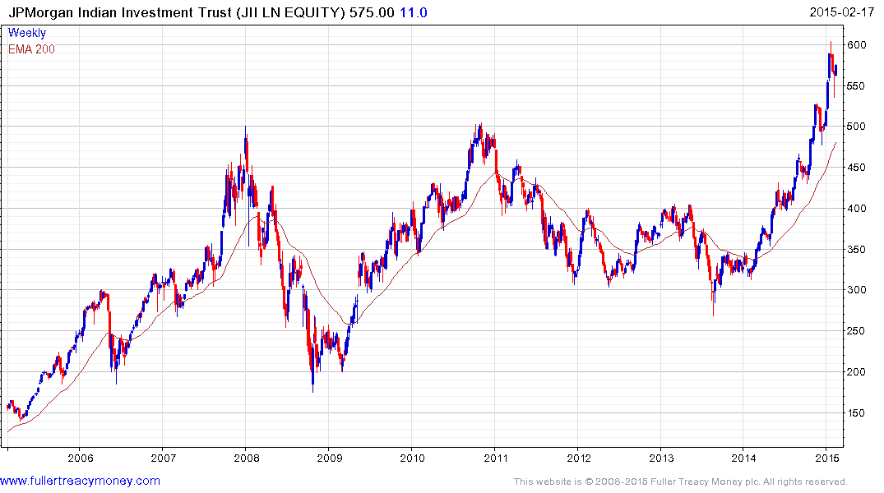The width and height of the screenshot is (884, 493).
Task: Click the 'Weekly' interval label
Action: pyautogui.click(x=27, y=33)
